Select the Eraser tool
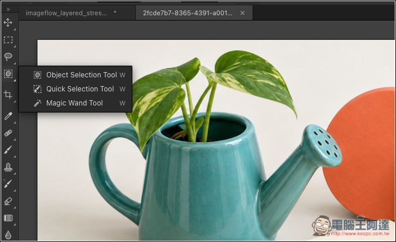The width and height of the screenshot is (396, 242). tap(8, 201)
